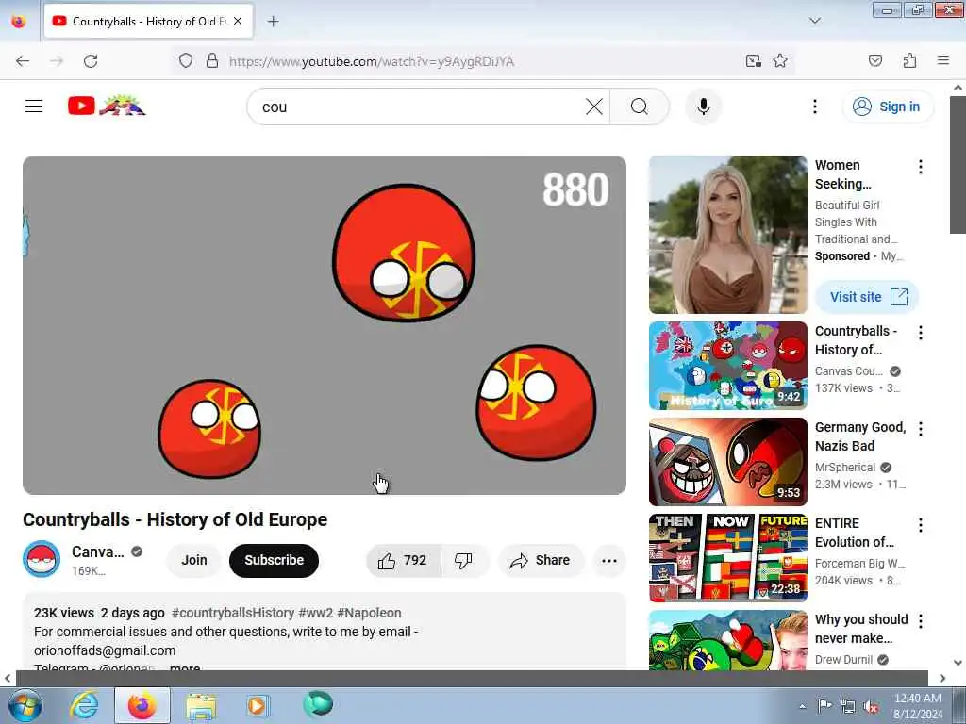Click #ww2 hashtag

tap(315, 613)
